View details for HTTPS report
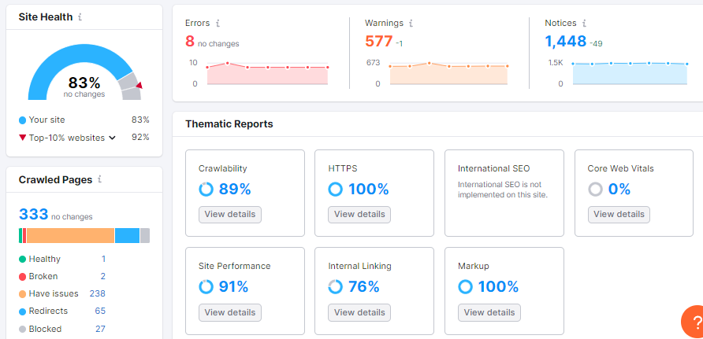 [359, 214]
